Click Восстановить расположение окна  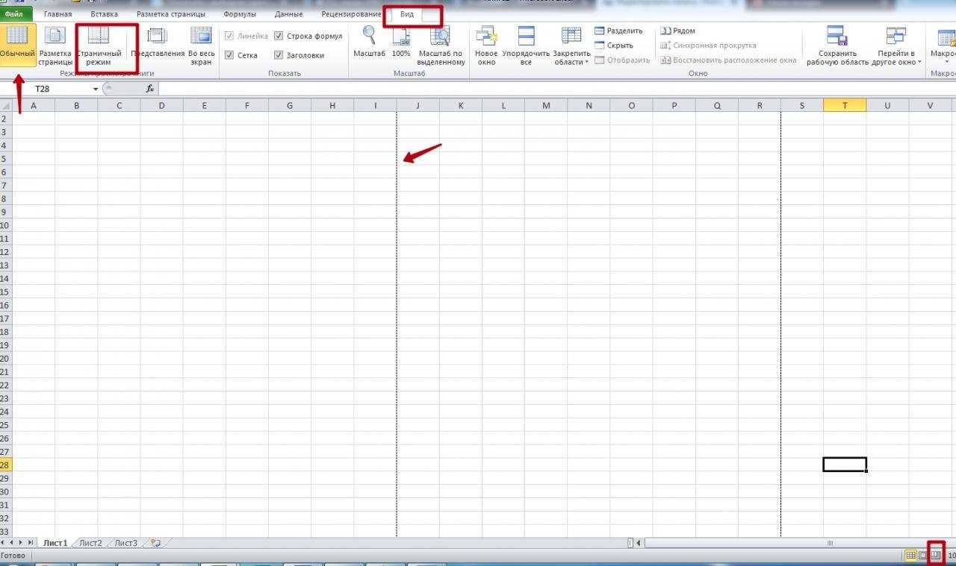point(729,60)
